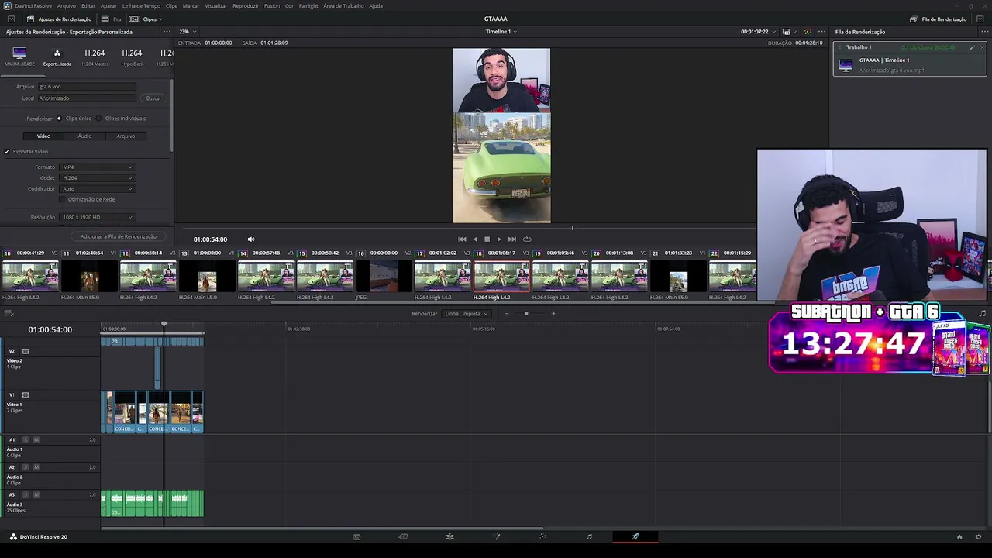Switch to the Áudio settings tab
992x558 pixels.
(84, 136)
